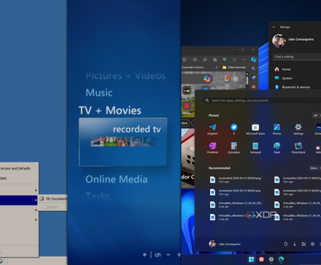Screen dimensions: 321x265
Task: Open Screenshot file from 12m ago
Action: click(236, 180)
